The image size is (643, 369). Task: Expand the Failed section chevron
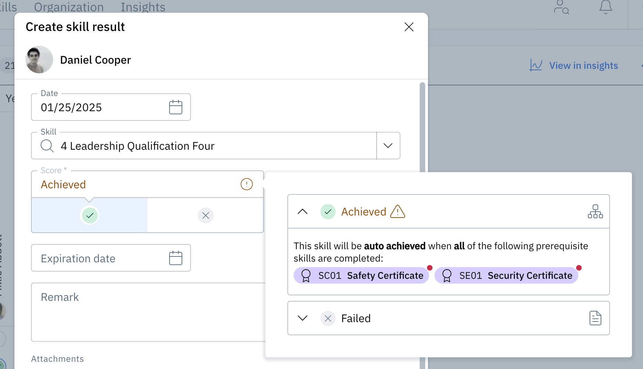302,318
